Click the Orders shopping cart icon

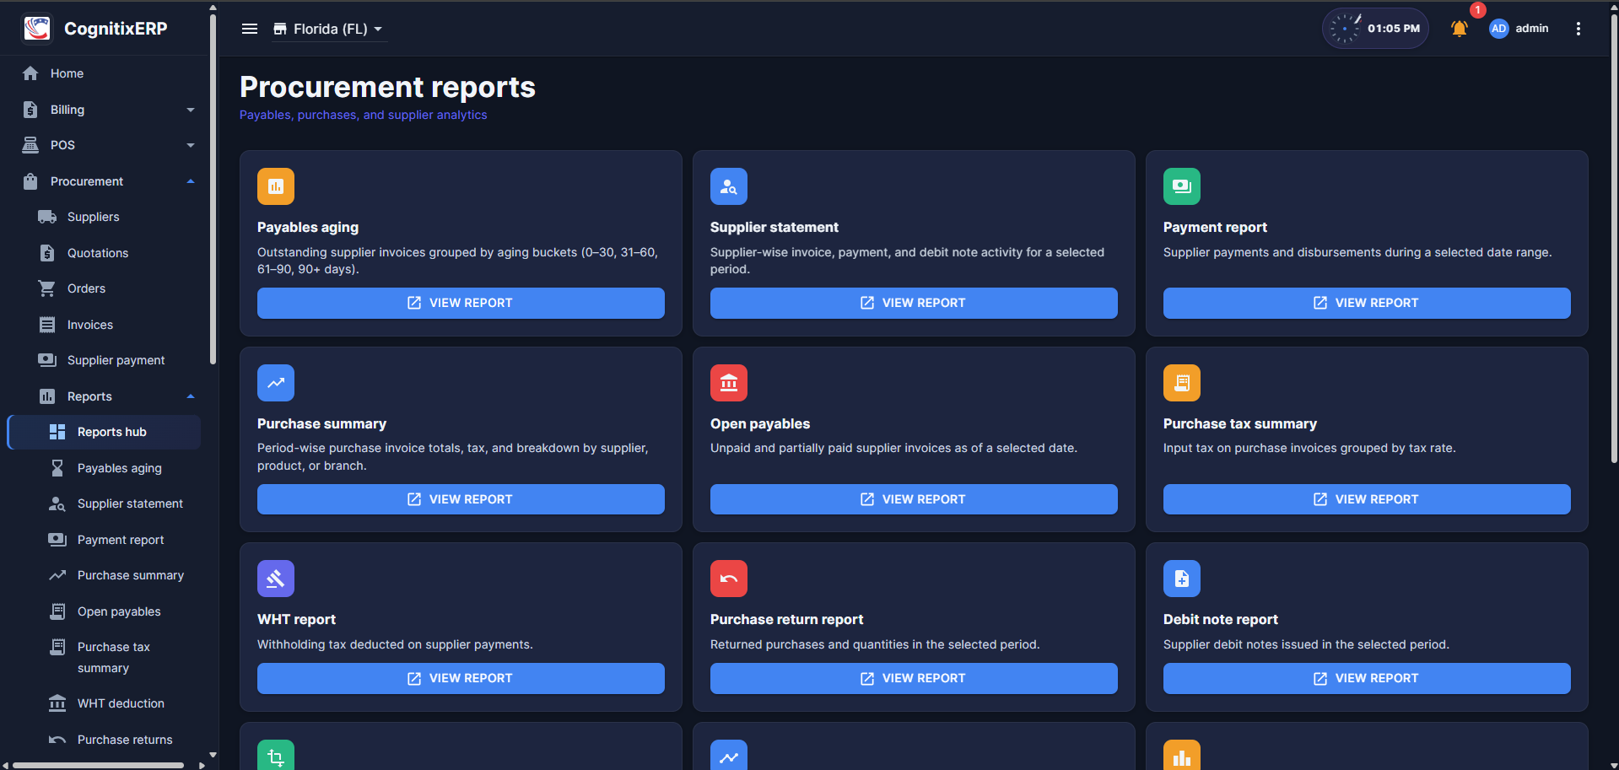tap(47, 288)
